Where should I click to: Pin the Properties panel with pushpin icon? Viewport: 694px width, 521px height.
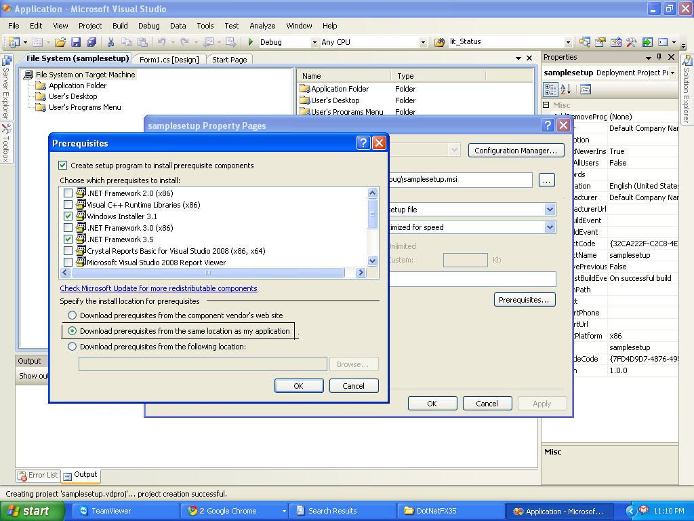[659, 57]
